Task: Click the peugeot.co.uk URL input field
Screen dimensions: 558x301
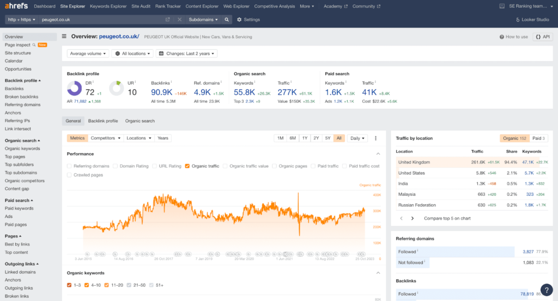Action: point(101,20)
